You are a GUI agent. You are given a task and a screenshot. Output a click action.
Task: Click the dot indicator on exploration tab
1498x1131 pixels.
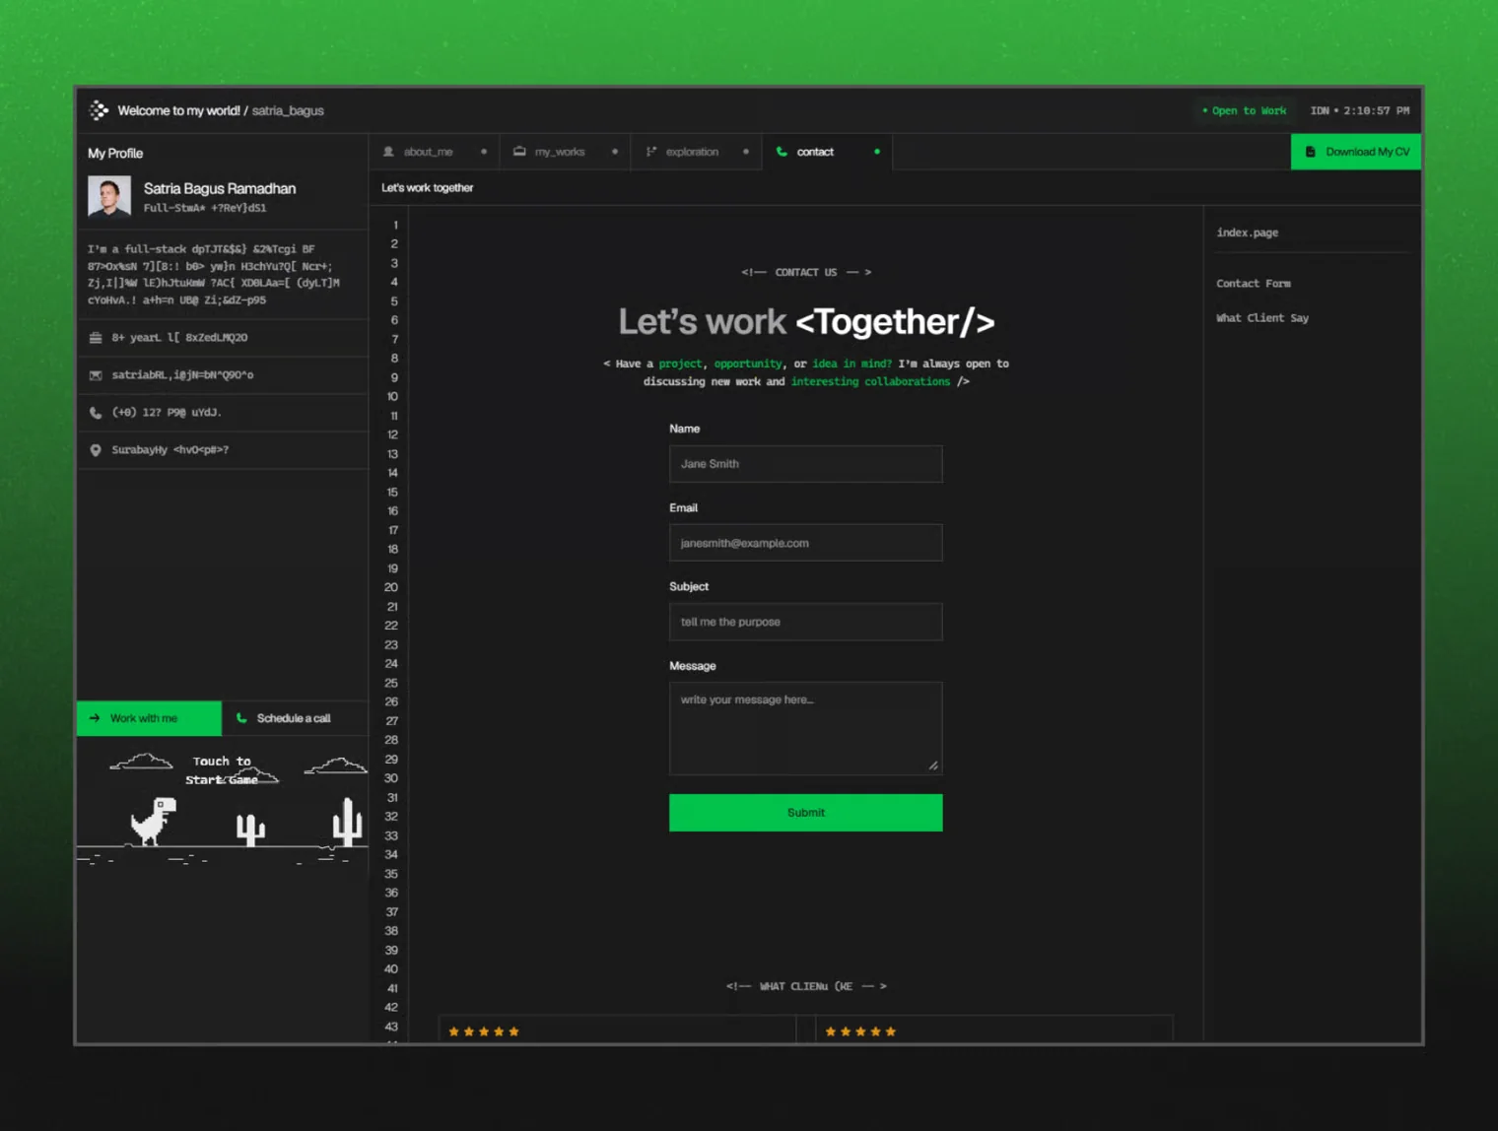[x=746, y=152]
